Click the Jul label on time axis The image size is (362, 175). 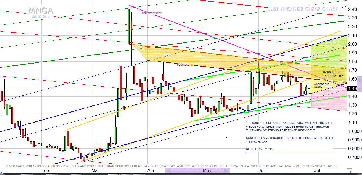tap(317, 170)
